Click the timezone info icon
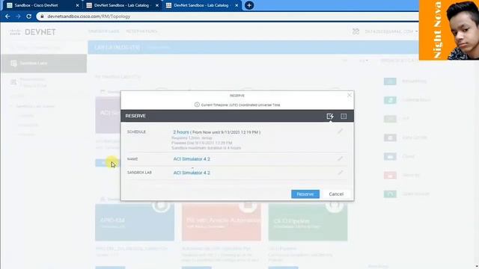This screenshot has height=269, width=479. pyautogui.click(x=197, y=105)
